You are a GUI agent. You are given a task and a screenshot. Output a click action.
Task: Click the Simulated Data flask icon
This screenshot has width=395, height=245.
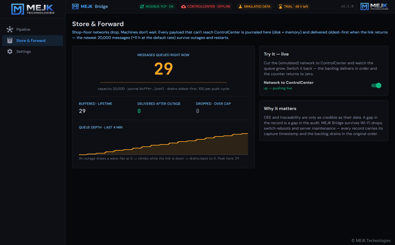(240, 7)
